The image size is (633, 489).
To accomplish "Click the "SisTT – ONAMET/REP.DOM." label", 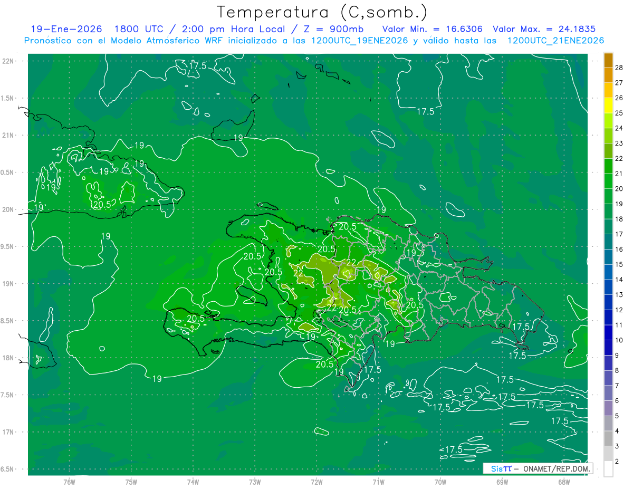I will click(x=539, y=468).
